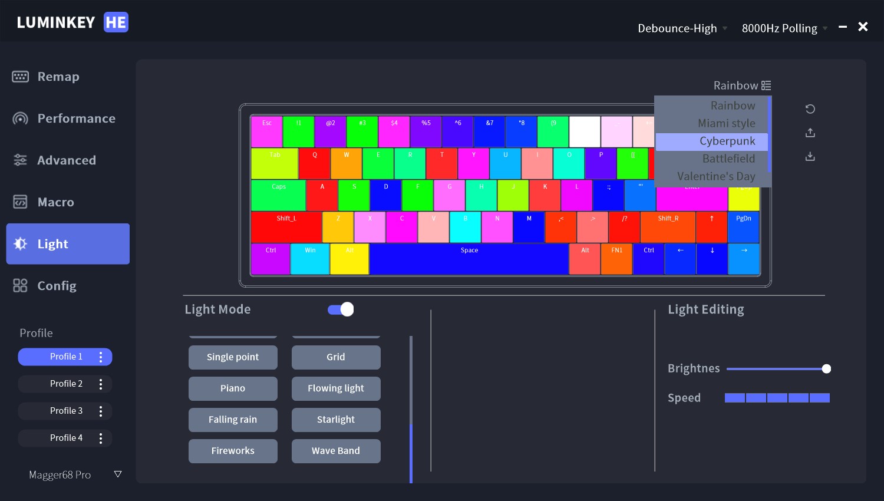Choose the Piano light mode
The image size is (884, 501).
(233, 388)
